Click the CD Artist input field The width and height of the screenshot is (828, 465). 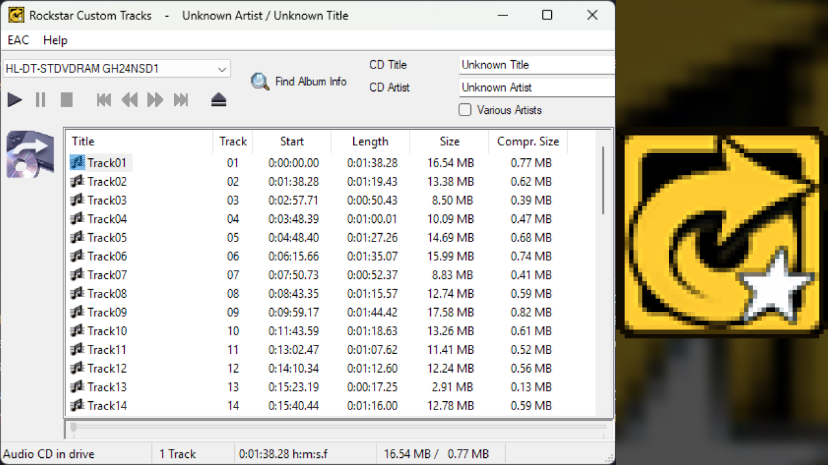(x=537, y=87)
